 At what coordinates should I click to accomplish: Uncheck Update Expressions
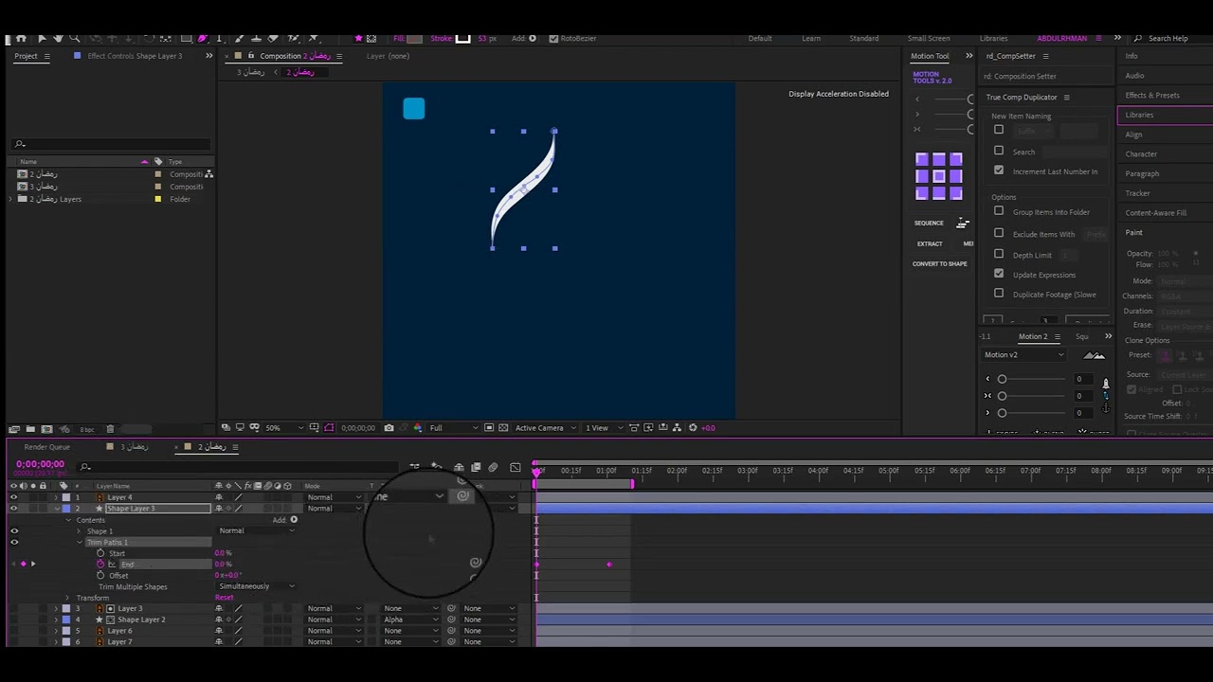coord(999,274)
